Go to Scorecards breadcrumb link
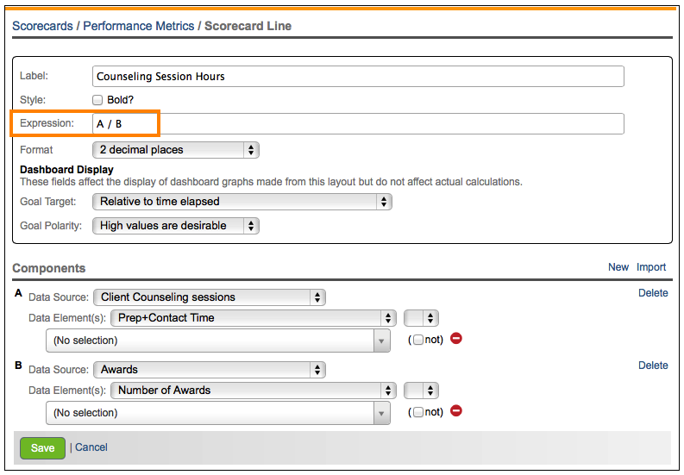Image resolution: width=684 pixels, height=475 pixels. point(41,26)
